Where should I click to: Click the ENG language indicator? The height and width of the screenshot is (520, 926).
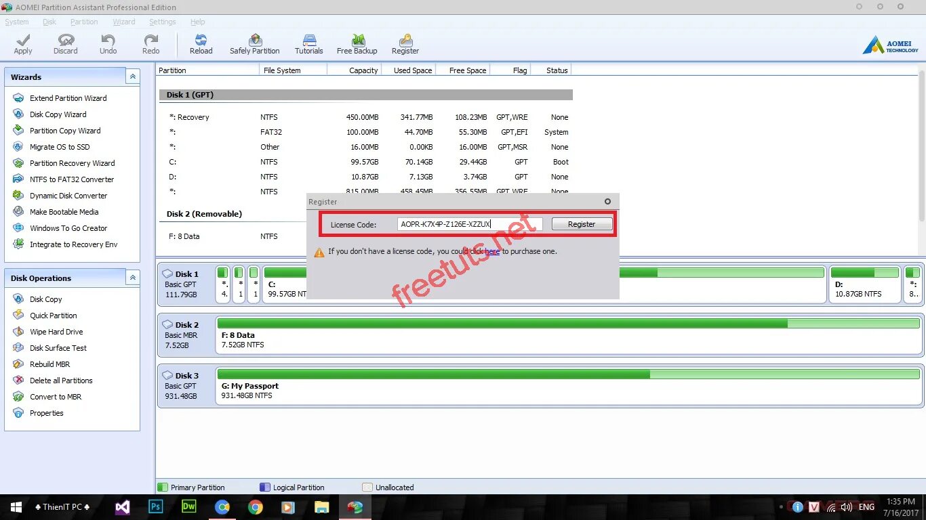pos(866,506)
